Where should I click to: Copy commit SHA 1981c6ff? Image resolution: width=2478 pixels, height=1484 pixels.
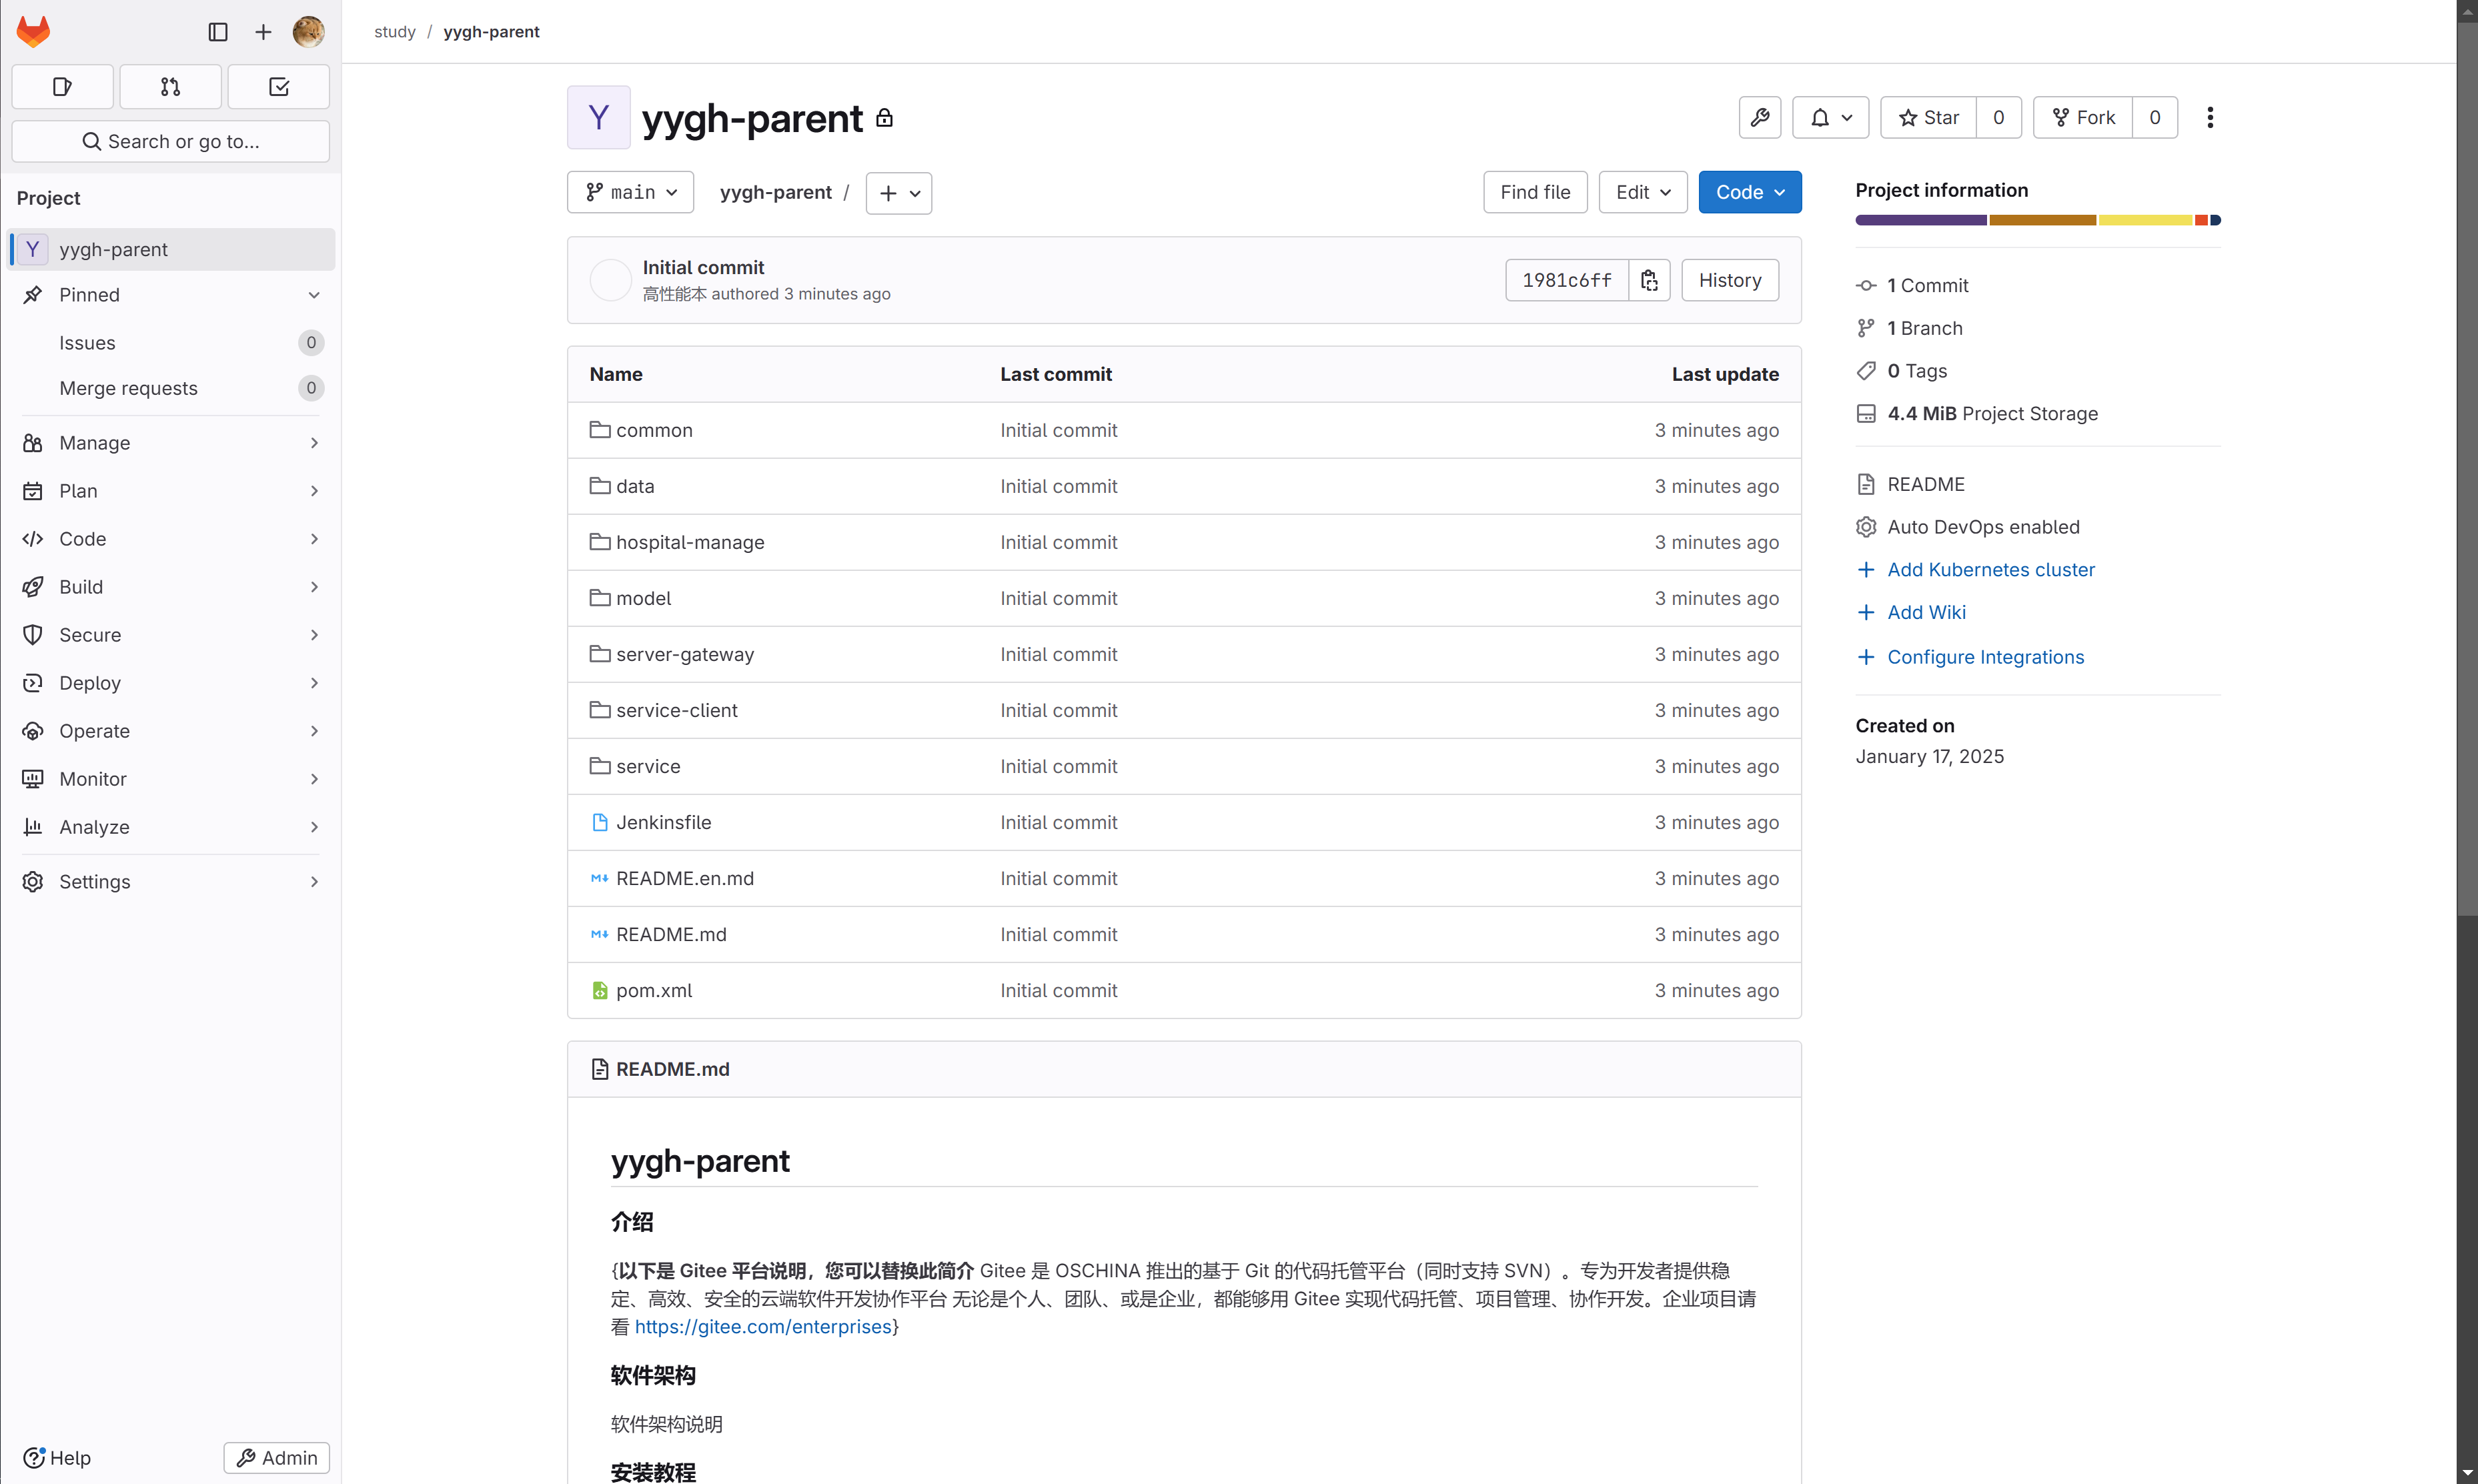click(1649, 280)
